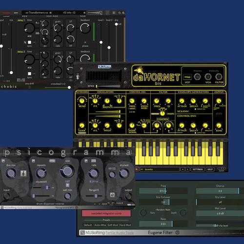244x244 pixels.
Task: Select the Soft Mod preset in Eugene Filter
Action: click(113, 225)
